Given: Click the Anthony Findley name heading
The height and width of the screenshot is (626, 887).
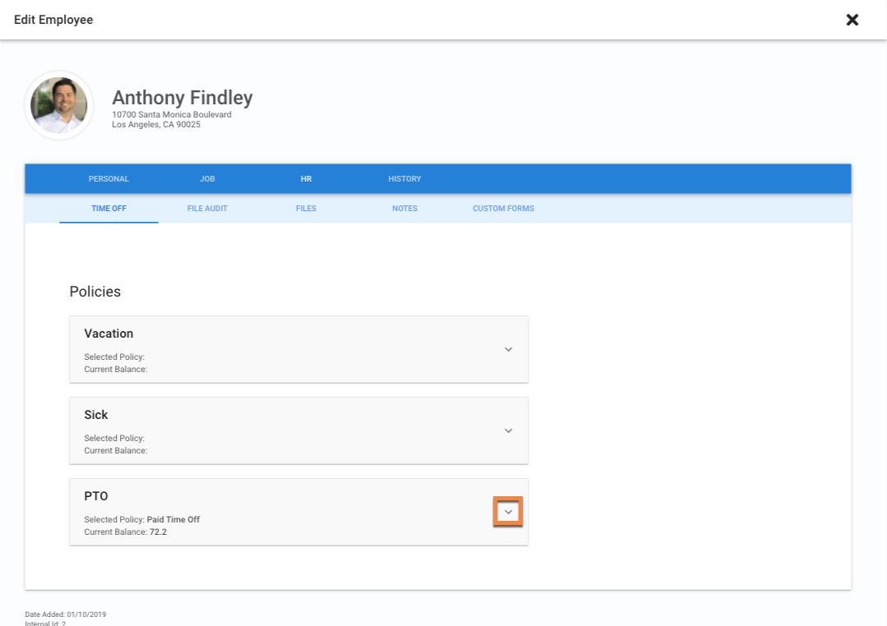Looking at the screenshot, I should click(x=182, y=98).
